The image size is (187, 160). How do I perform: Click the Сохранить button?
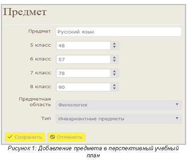pos(25,137)
